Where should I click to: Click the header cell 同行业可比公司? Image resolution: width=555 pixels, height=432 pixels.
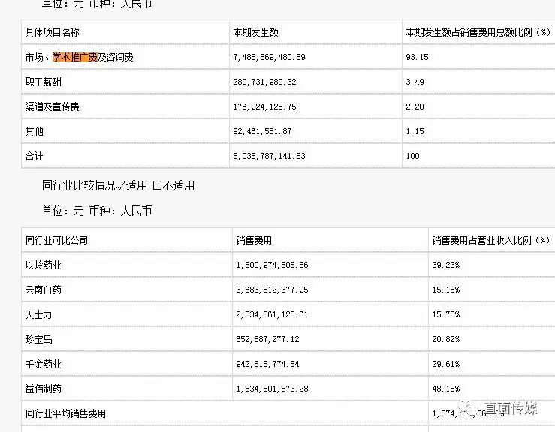coord(56,241)
